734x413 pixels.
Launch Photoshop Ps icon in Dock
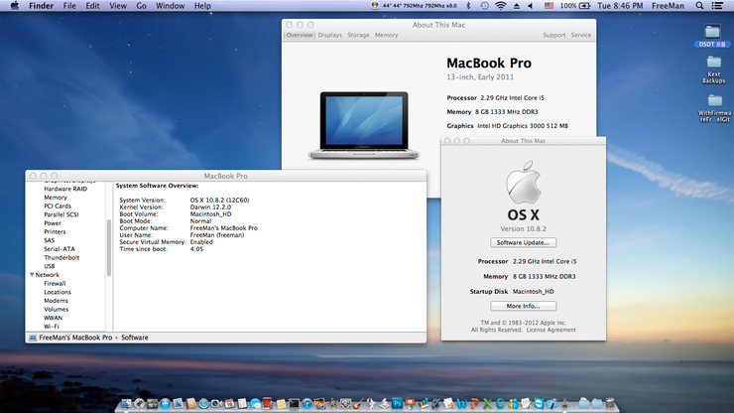tap(398, 403)
